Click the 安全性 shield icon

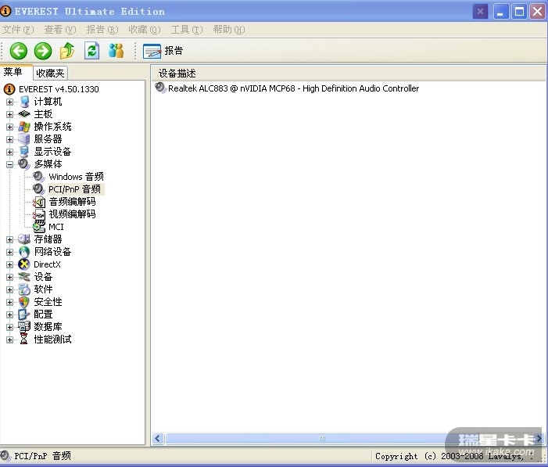coord(24,302)
